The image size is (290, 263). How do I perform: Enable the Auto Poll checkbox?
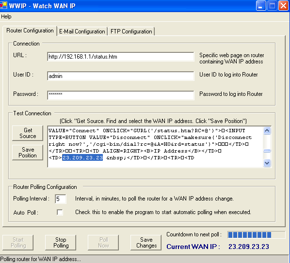click(x=60, y=212)
